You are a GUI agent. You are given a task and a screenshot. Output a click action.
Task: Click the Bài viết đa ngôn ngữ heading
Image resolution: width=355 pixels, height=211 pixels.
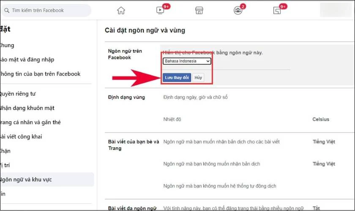pyautogui.click(x=132, y=208)
